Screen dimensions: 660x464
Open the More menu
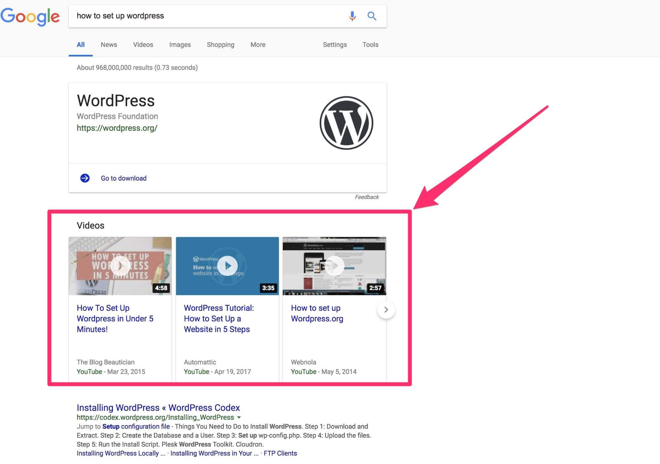click(x=258, y=45)
